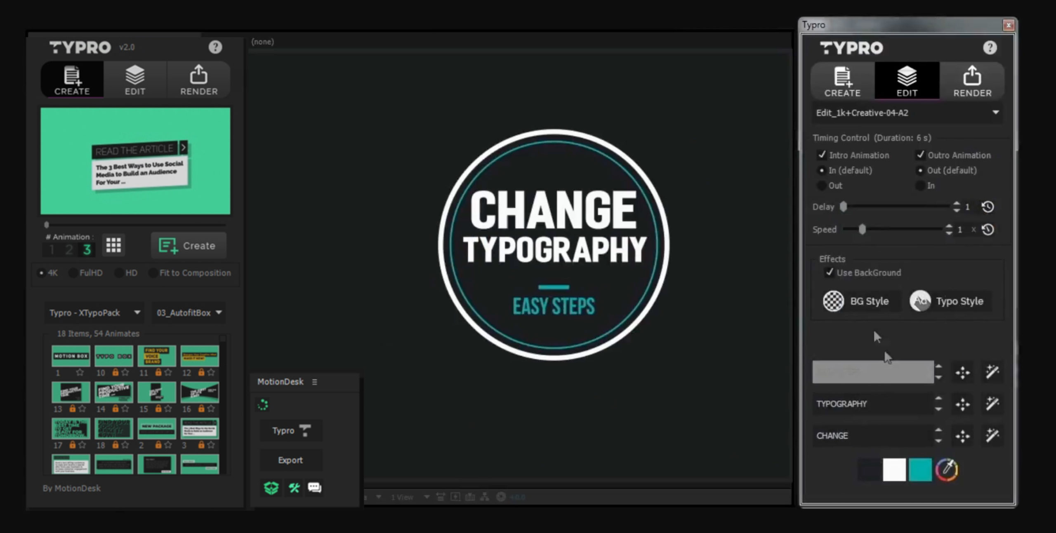Click the BG Style icon in Effects
The height and width of the screenshot is (533, 1056).
coord(832,301)
